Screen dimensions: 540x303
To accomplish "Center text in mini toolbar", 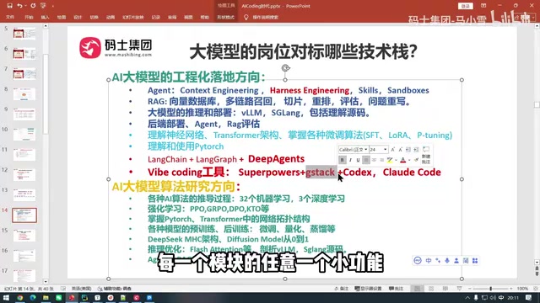I will point(374,160).
